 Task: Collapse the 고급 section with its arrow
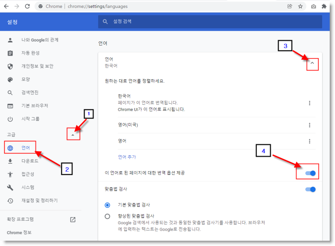73,135
